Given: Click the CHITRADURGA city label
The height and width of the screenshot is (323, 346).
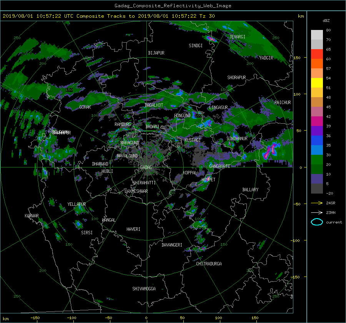Looking at the screenshot, I should click(209, 264).
